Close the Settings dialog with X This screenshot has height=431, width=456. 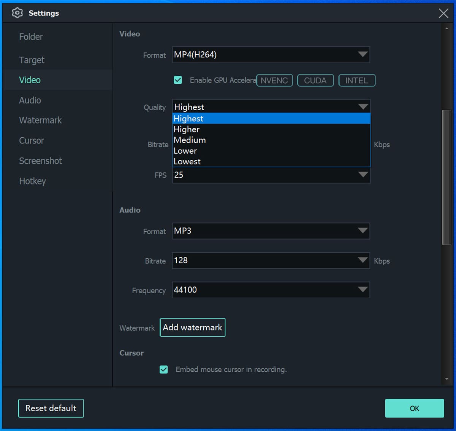[x=443, y=13]
